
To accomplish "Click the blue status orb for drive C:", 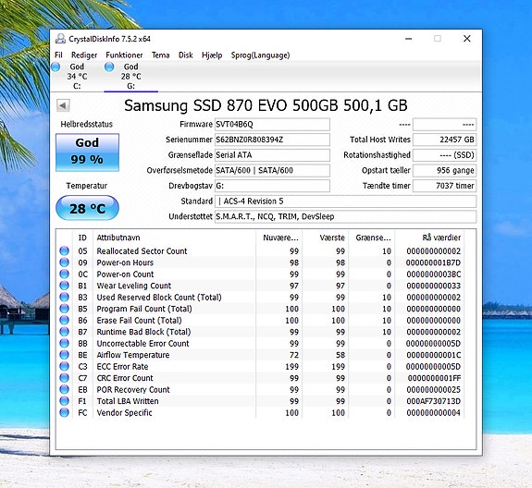I will click(x=56, y=67).
